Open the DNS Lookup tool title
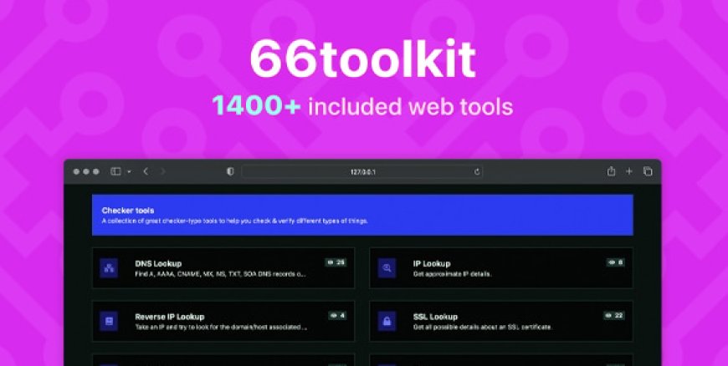 point(158,263)
